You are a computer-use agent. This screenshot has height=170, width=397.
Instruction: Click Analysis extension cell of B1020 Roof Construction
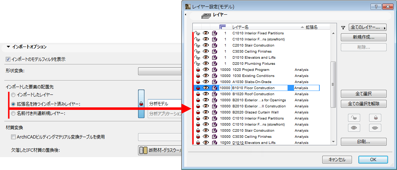point(302,94)
